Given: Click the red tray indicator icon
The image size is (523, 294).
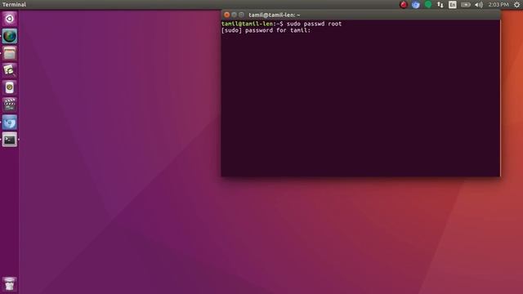Looking at the screenshot, I should (x=404, y=5).
